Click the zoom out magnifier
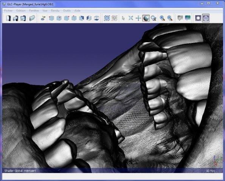This screenshot has width=225, height=181. click(170, 18)
